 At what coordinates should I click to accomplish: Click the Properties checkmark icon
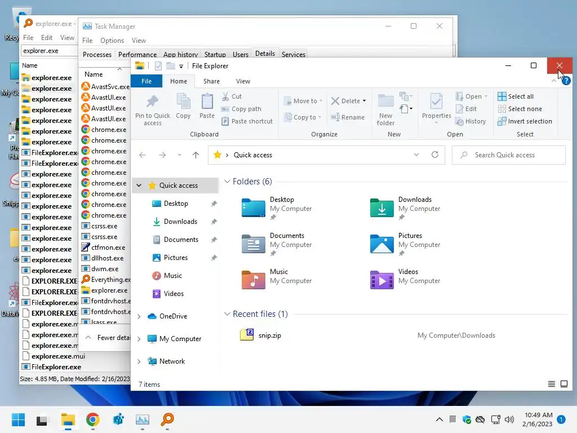(436, 101)
